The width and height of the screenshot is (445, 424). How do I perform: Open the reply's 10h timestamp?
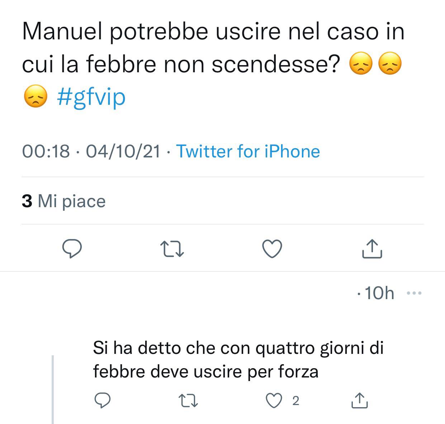(379, 293)
